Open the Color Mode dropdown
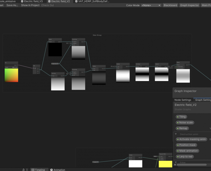 151,5
